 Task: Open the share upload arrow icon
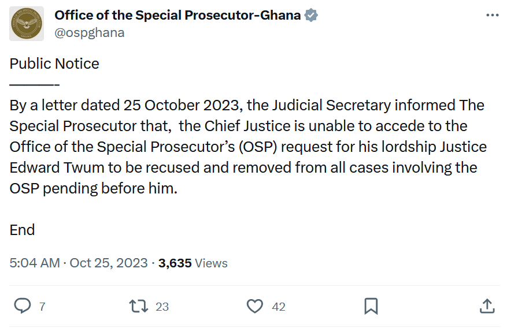pyautogui.click(x=487, y=306)
